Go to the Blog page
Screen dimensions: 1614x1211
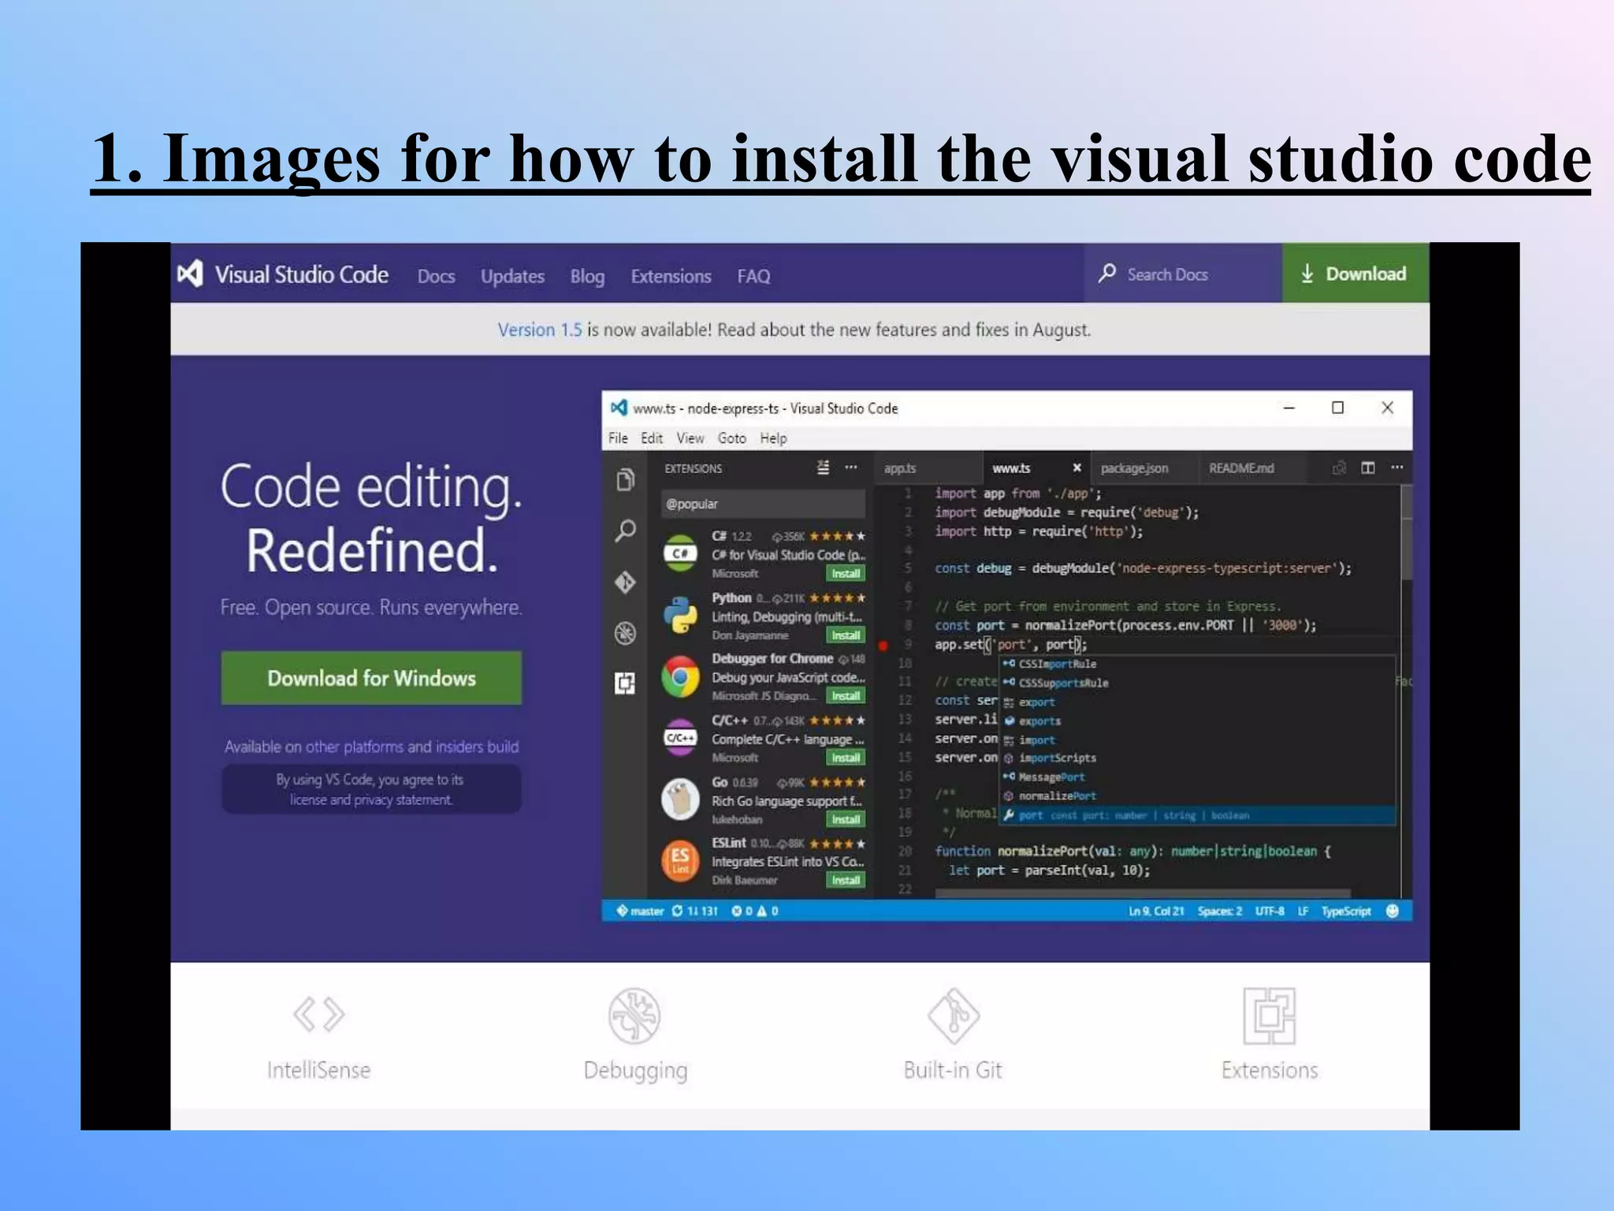587,276
